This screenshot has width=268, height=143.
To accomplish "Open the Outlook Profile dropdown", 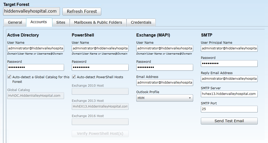I will (164, 98).
